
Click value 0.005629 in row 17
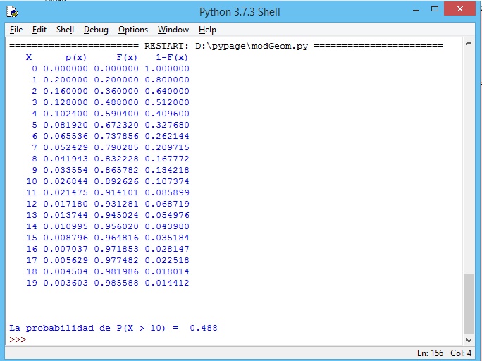66,260
